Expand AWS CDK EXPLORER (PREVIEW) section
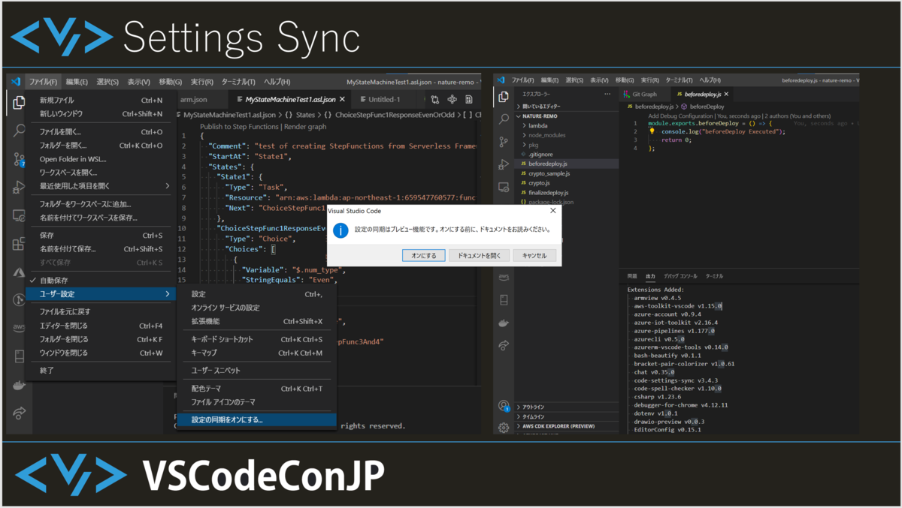 click(x=566, y=426)
